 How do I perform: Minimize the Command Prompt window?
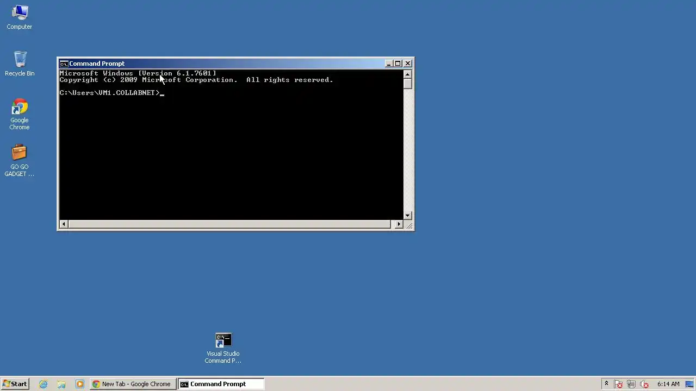tap(389, 64)
